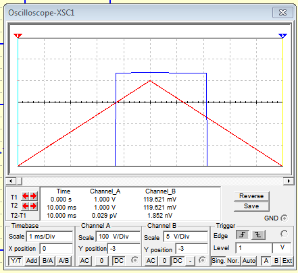Click the Timebase Scale field
Screen dimensions: 298x273
[x=49, y=237]
